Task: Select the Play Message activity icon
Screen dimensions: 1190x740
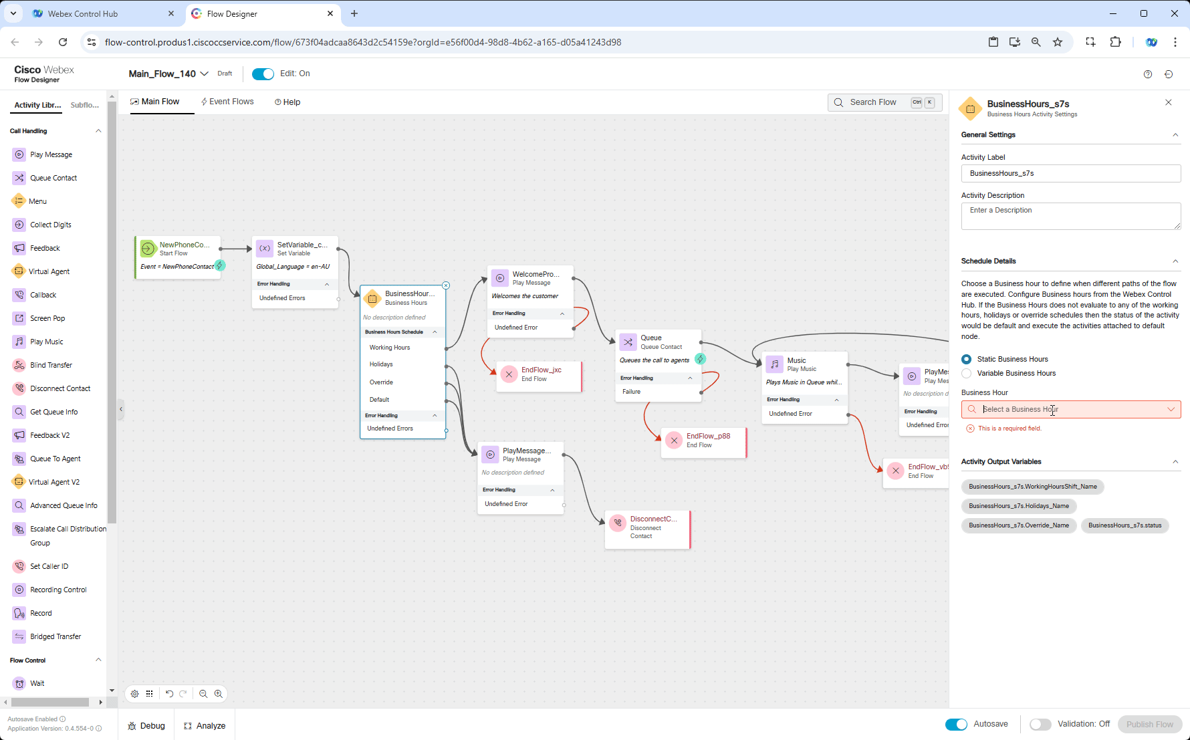Action: point(19,154)
